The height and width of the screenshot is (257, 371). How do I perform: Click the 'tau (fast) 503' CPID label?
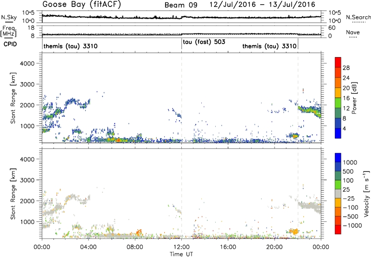click(204, 42)
